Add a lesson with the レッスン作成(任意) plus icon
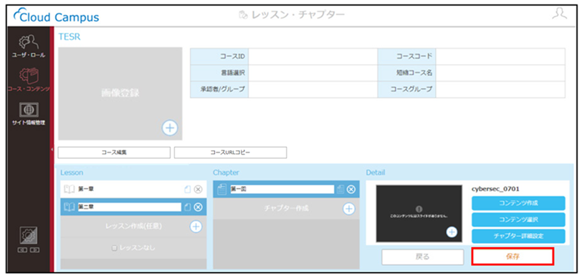This screenshot has width=582, height=279. [196, 226]
